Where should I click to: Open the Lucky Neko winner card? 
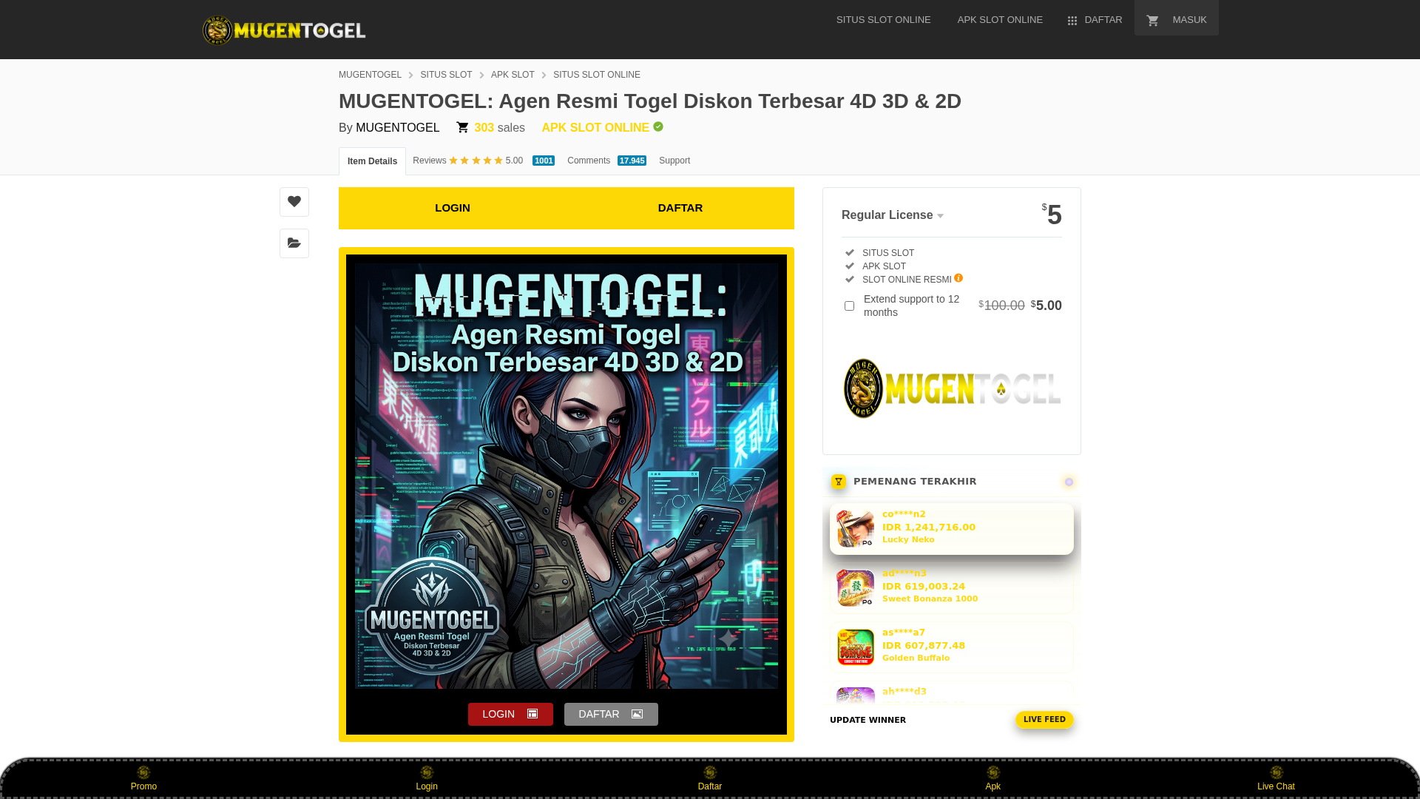[x=952, y=529]
